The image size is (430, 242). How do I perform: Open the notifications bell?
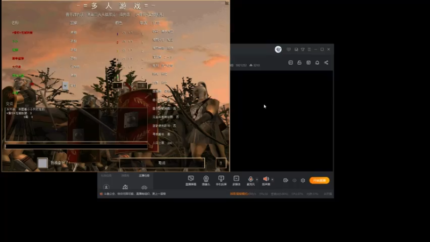coord(317,62)
